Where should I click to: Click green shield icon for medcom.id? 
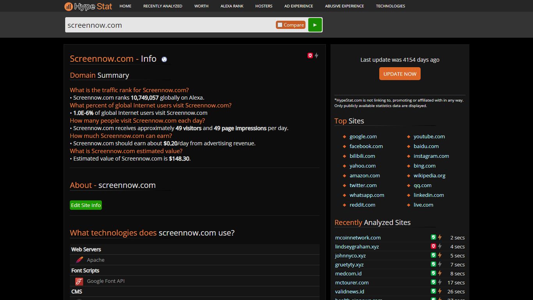click(x=433, y=273)
